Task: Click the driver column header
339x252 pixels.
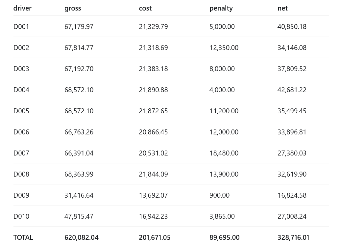Action: [x=22, y=8]
